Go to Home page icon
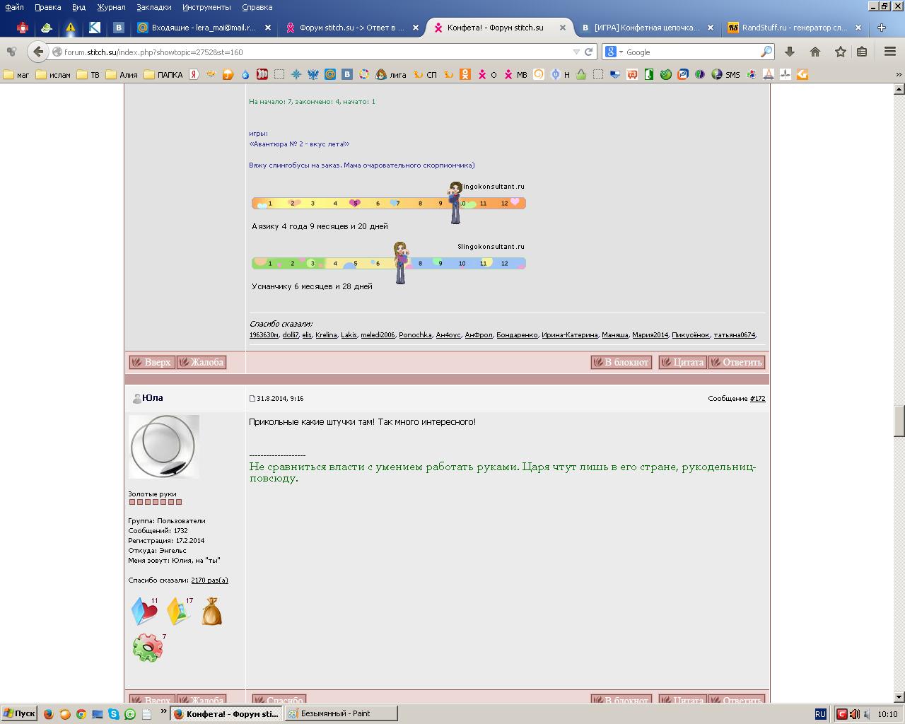The width and height of the screenshot is (905, 724). point(815,52)
